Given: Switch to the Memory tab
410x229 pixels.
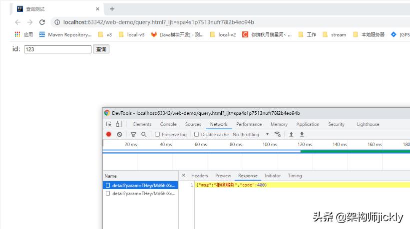Looking at the screenshot, I should pos(279,124).
